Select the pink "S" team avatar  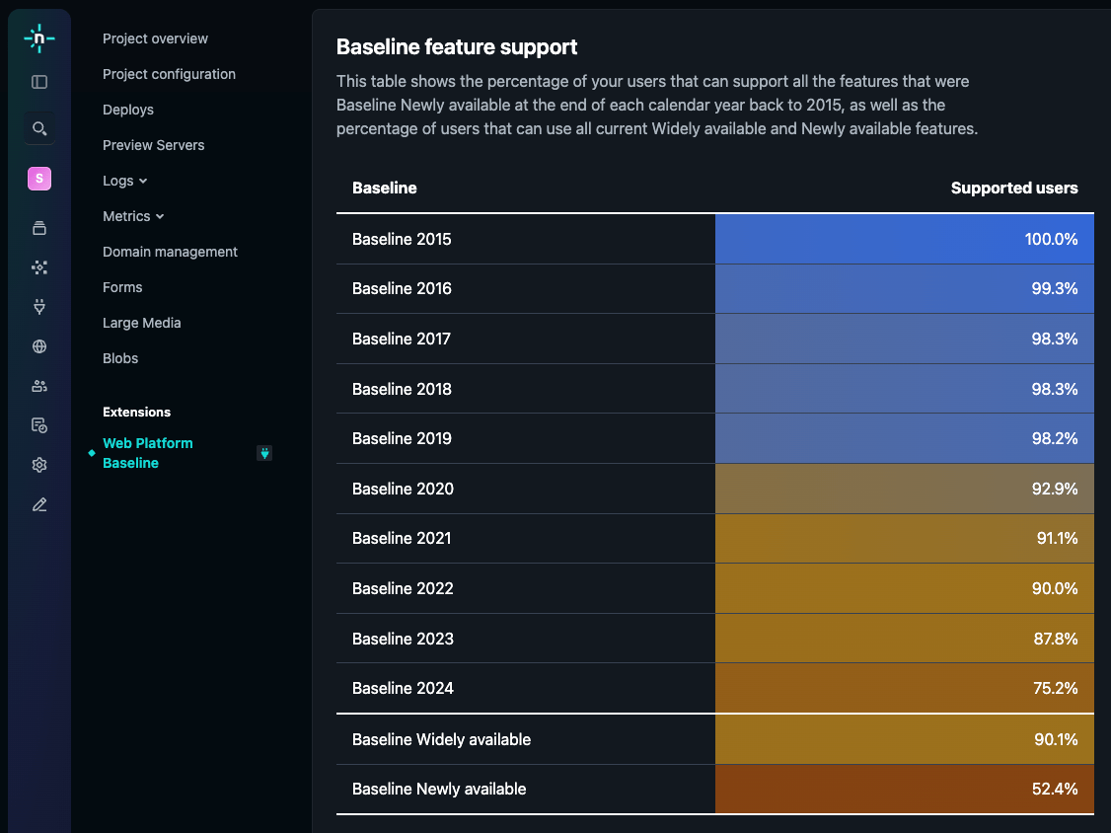[x=38, y=179]
